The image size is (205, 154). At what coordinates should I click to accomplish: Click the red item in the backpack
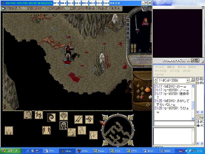[x=142, y=97]
